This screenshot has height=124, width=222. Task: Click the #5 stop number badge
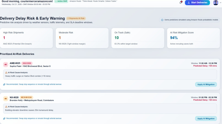pyautogui.click(x=6, y=65)
